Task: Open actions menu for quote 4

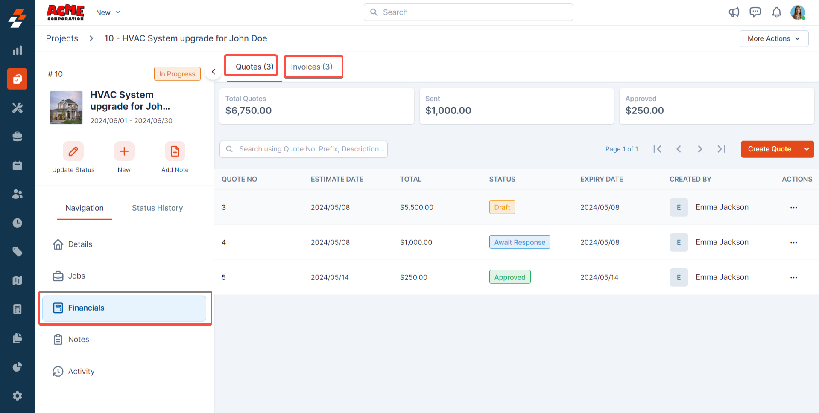Action: (x=793, y=243)
